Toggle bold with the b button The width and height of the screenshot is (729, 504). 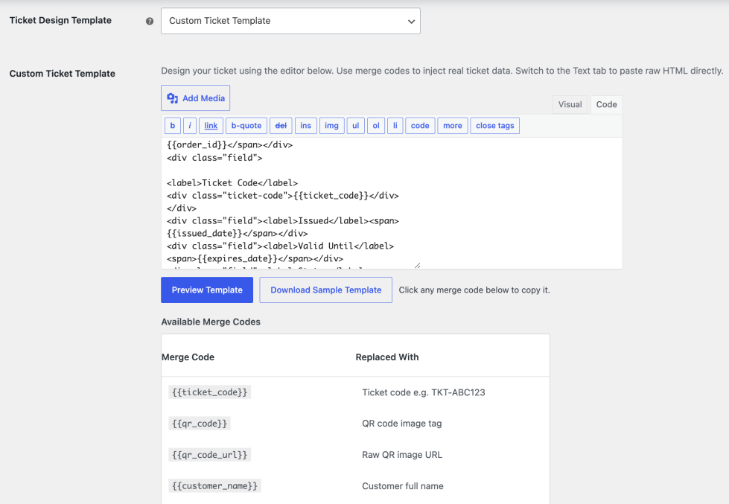pyautogui.click(x=173, y=126)
